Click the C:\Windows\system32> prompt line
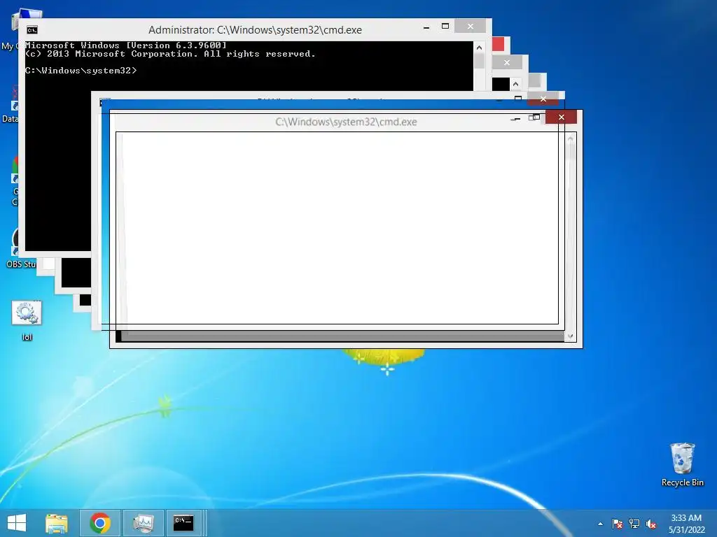Viewport: 717px width, 537px height. click(81, 71)
